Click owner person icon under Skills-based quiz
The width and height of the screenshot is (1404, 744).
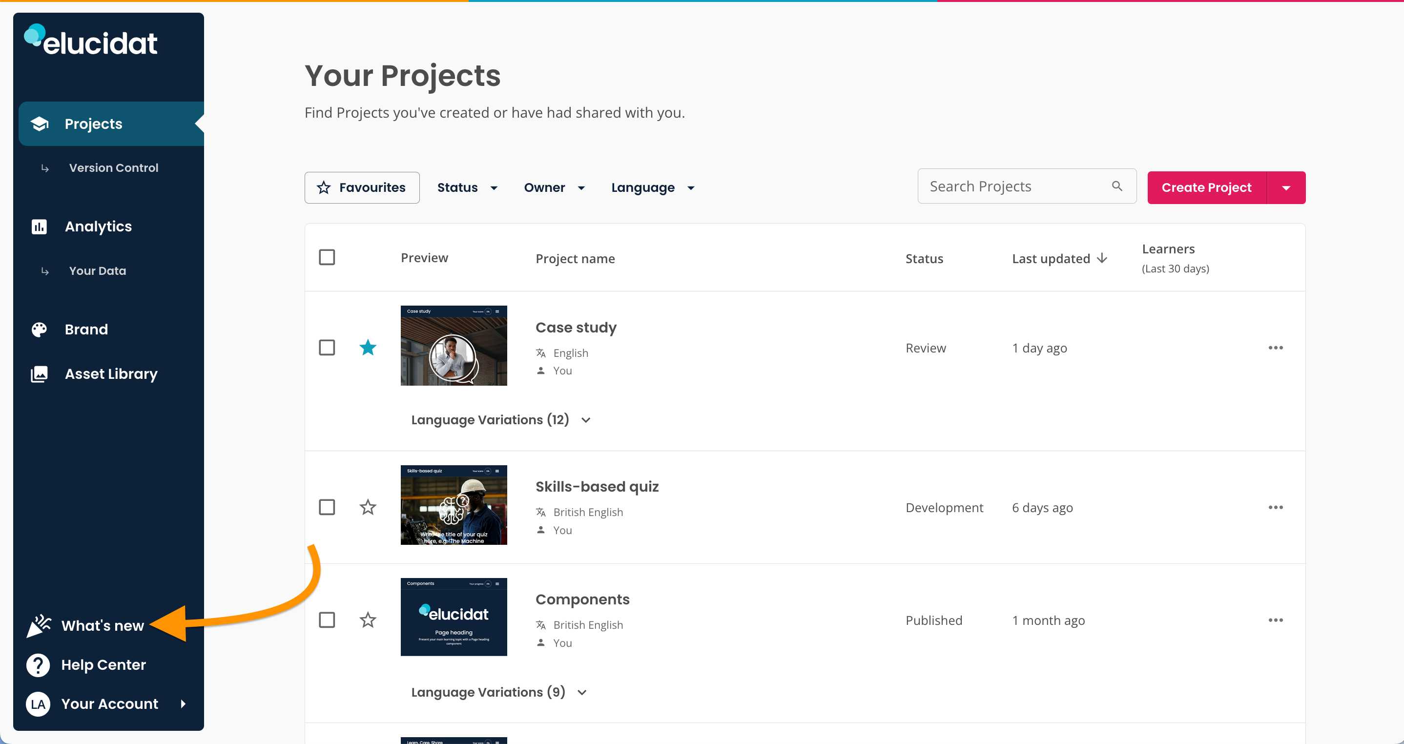(541, 530)
